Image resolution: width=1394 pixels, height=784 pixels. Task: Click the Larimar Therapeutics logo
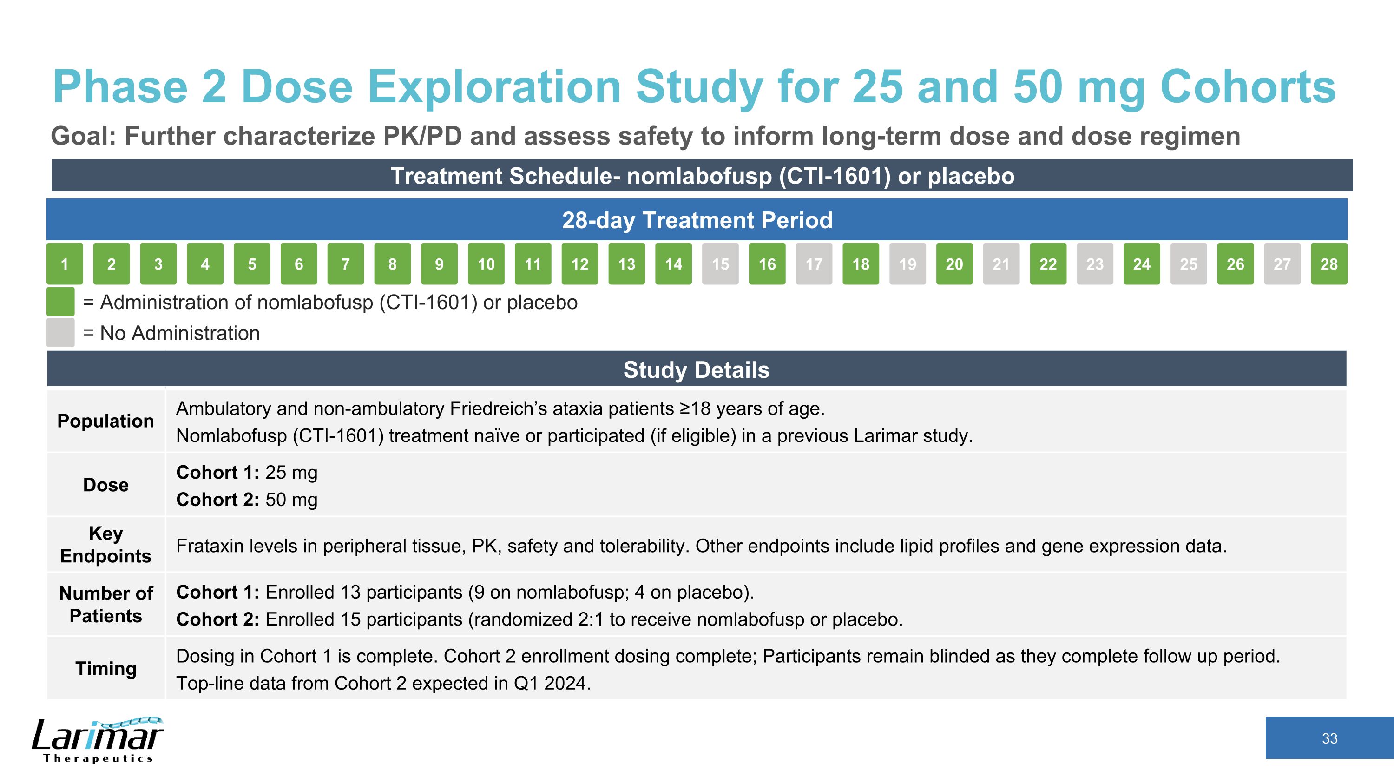pos(98,740)
